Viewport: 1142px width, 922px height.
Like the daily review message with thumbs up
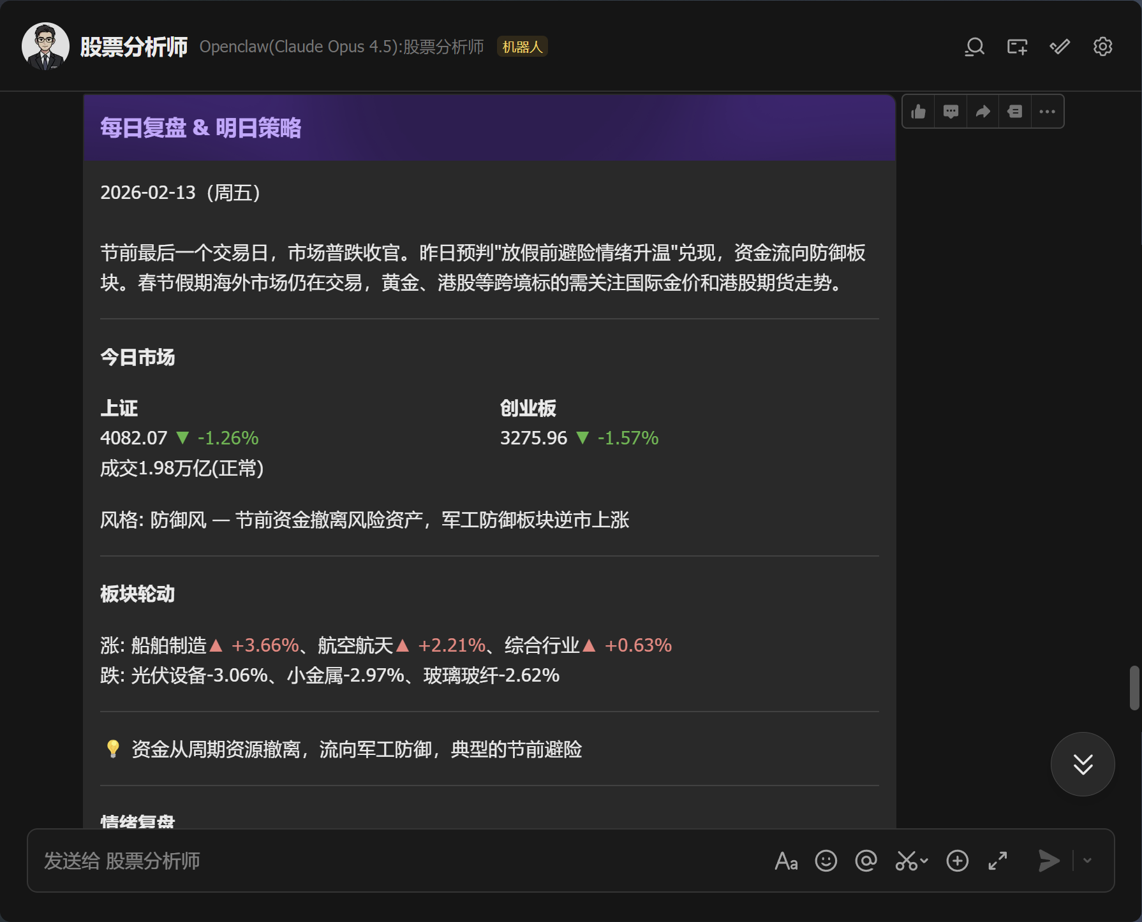point(918,111)
